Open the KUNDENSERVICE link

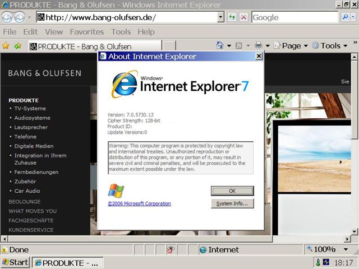[x=31, y=230]
